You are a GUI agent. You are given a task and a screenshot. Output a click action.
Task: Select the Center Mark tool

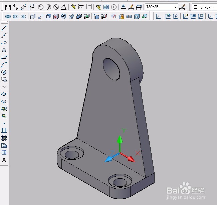[x=114, y=7]
